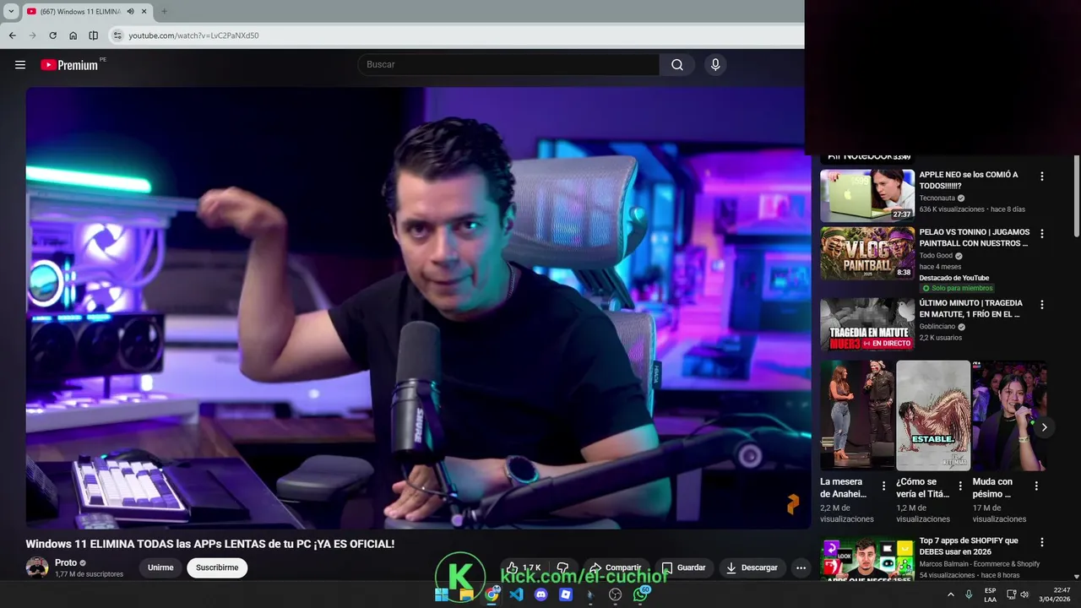This screenshot has height=608, width=1081.
Task: Open more actions for the video
Action: pos(801,567)
